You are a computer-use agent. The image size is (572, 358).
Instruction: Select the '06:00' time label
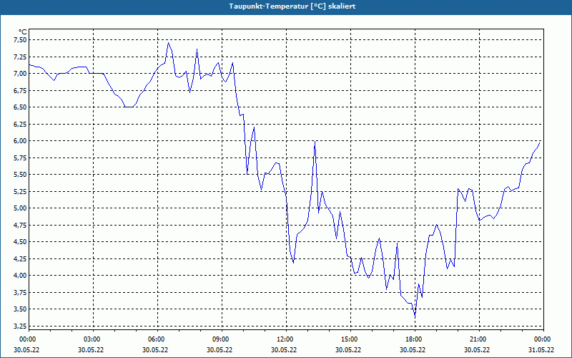(x=157, y=339)
